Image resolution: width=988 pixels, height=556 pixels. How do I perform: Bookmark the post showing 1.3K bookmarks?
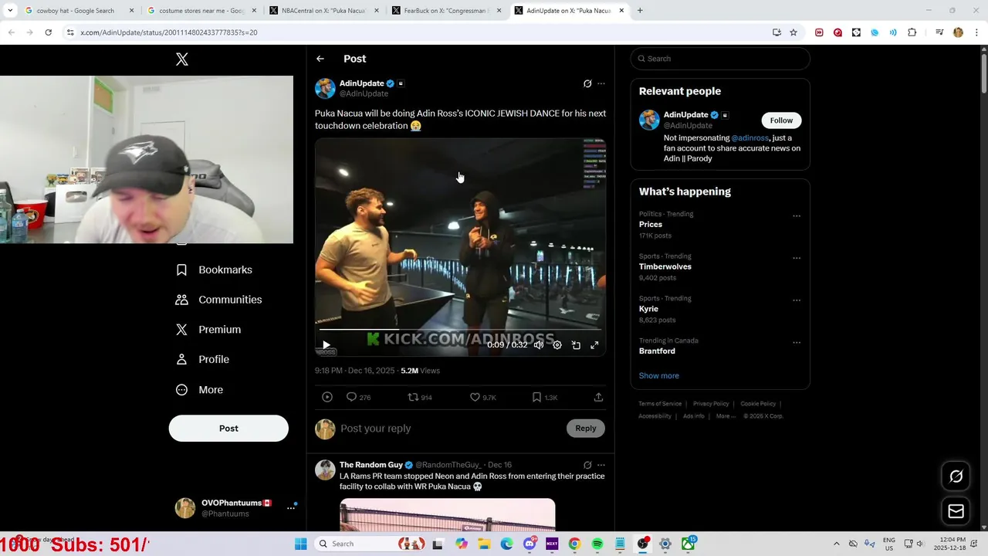click(544, 397)
